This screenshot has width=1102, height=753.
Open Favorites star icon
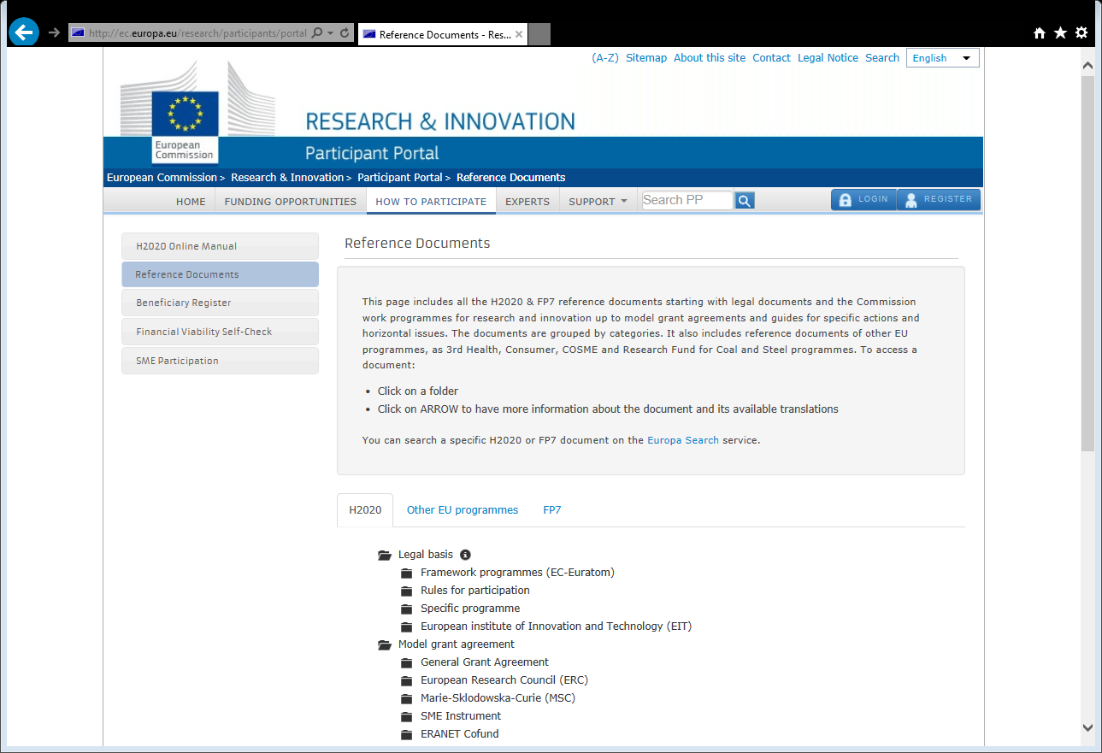point(1060,32)
